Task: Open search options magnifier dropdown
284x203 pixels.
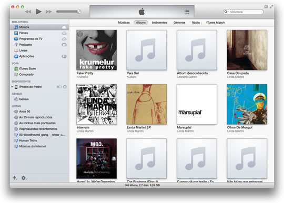Action: pyautogui.click(x=226, y=12)
